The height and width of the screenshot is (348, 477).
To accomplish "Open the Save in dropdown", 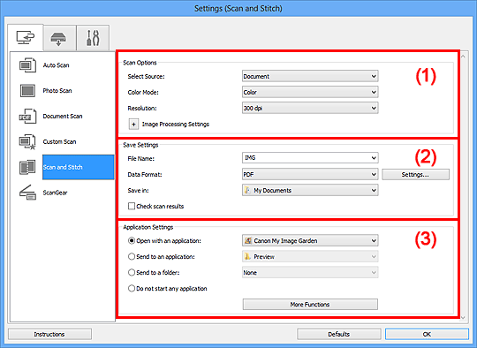I will [x=310, y=191].
